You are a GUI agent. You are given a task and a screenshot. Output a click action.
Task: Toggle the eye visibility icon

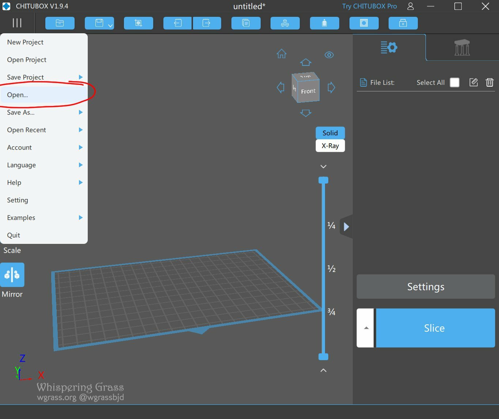pyautogui.click(x=329, y=55)
